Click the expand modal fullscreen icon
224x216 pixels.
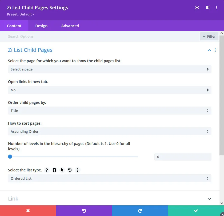coord(197,7)
